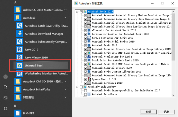Open Worksharing Monitor for Autodesk icon
This screenshot has width=178, height=117.
tap(20, 74)
